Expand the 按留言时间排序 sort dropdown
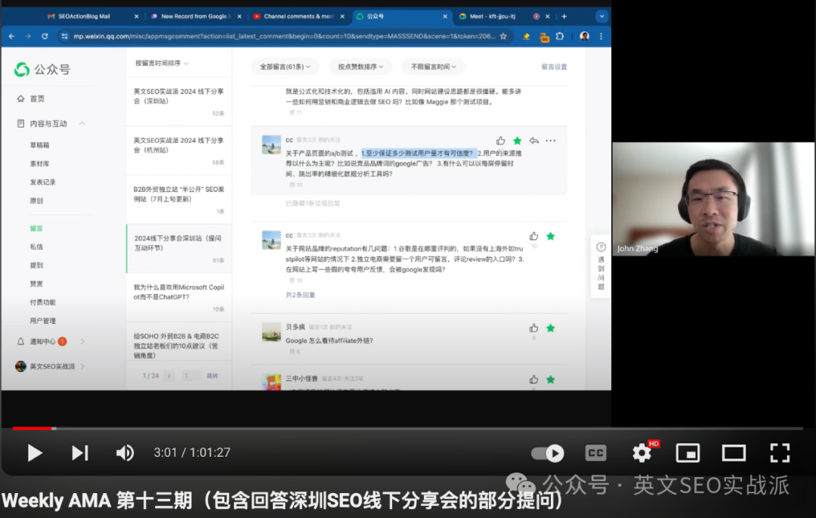This screenshot has width=816, height=518. tap(162, 63)
